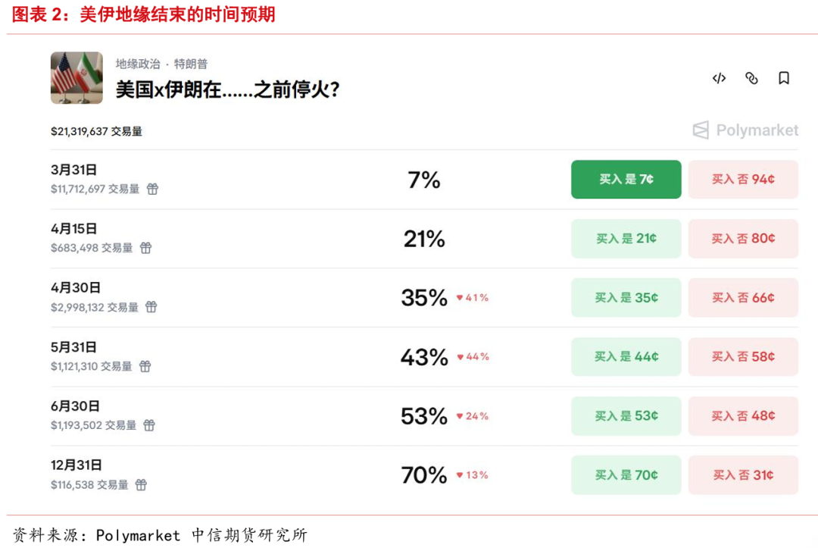Open the rewards gift icon beside 5月31日 volume
The image size is (818, 548).
145,366
